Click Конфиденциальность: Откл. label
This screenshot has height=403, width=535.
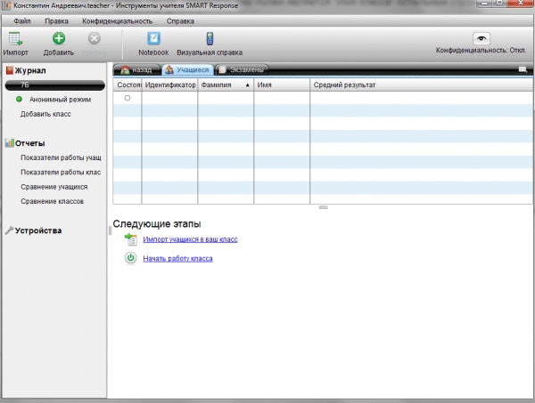(481, 50)
